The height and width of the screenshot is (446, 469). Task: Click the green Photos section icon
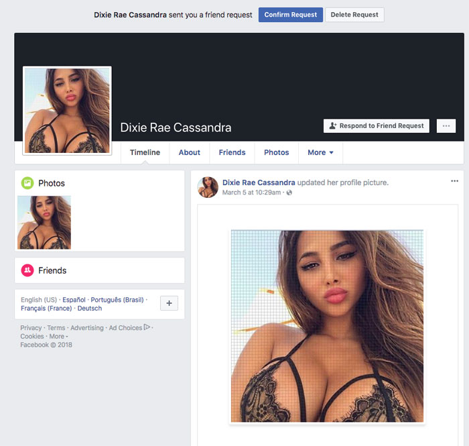[27, 183]
